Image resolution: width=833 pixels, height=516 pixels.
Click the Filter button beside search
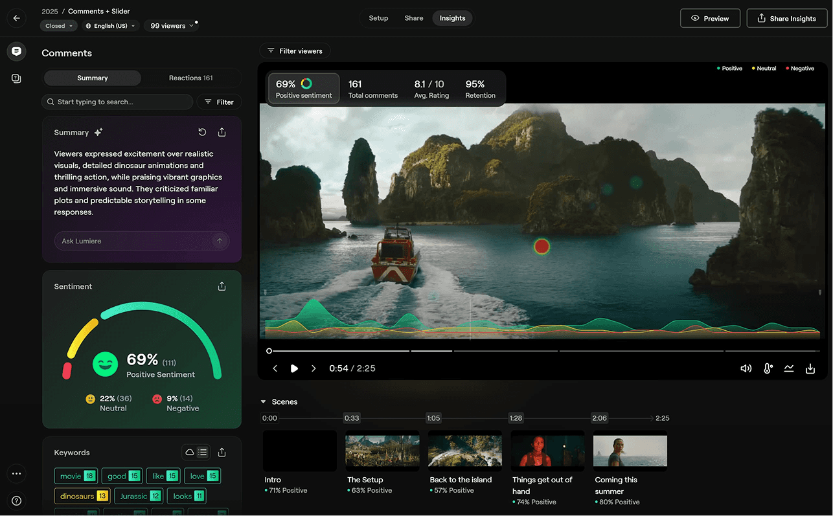(x=219, y=102)
